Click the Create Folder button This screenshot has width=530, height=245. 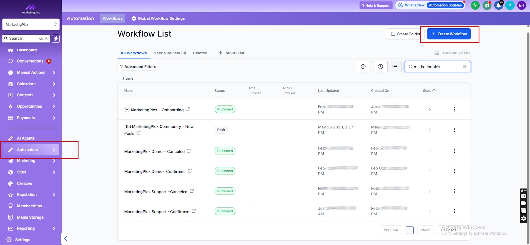(405, 34)
